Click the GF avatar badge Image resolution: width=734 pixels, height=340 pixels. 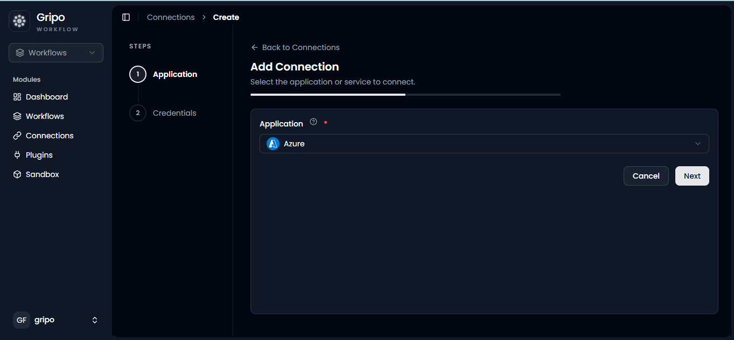tap(22, 320)
